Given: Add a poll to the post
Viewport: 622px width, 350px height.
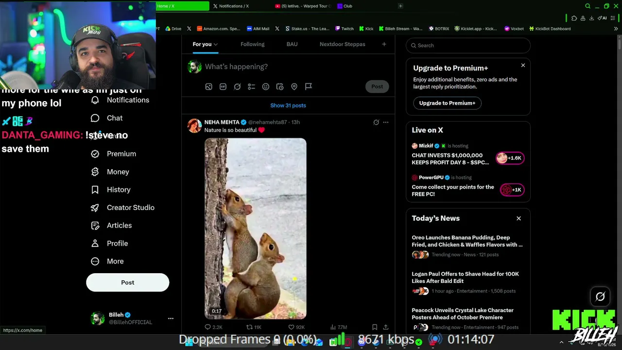Looking at the screenshot, I should tap(251, 87).
